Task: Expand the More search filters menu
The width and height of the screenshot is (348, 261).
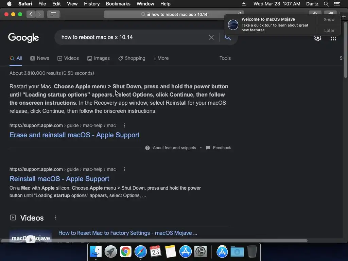Action: pyautogui.click(x=161, y=58)
